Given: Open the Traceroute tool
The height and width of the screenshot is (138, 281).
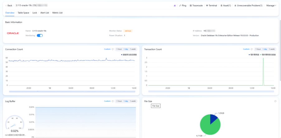Looking at the screenshot, I should 196,5.
